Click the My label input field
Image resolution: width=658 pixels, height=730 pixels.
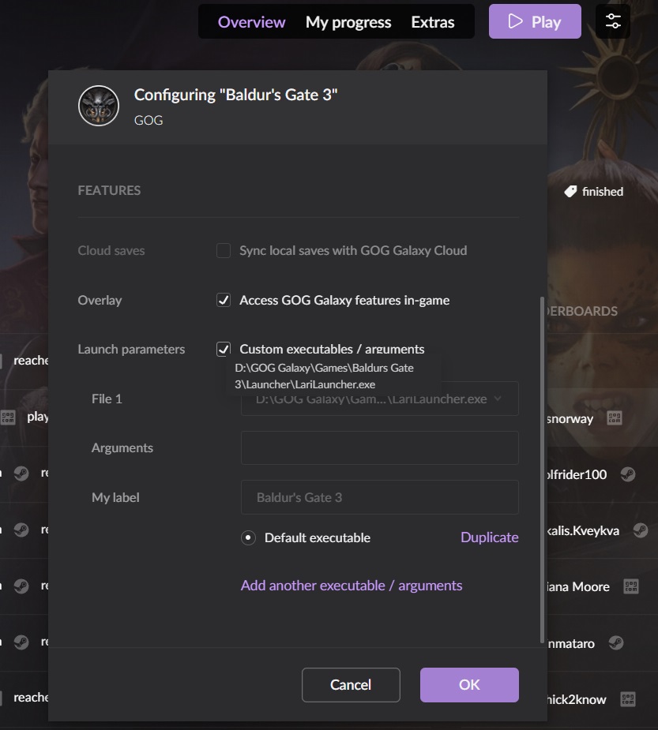click(x=379, y=497)
